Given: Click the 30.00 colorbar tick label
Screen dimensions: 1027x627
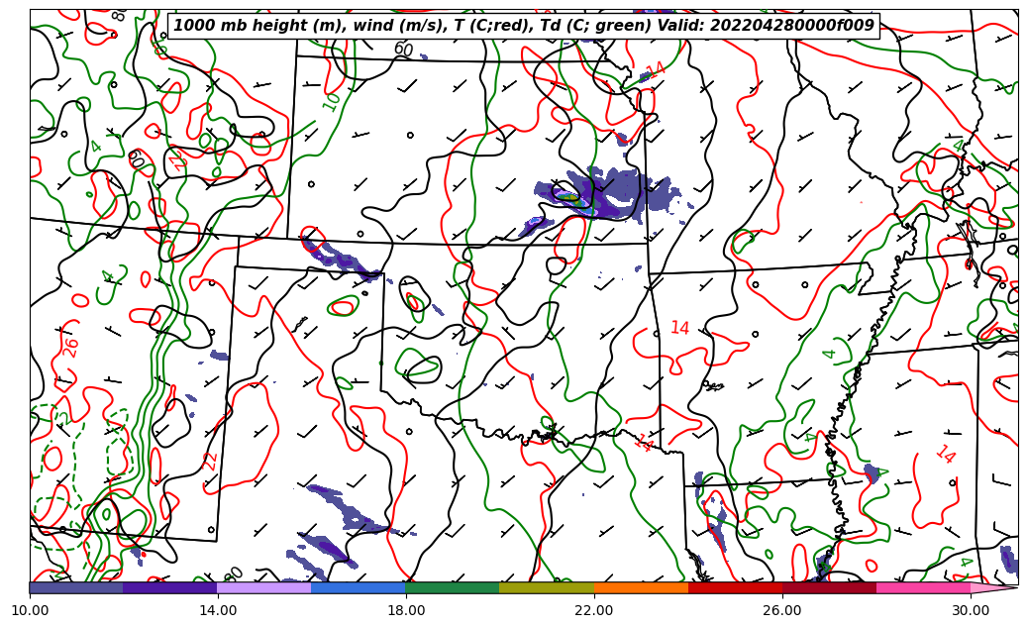Looking at the screenshot, I should (971, 610).
